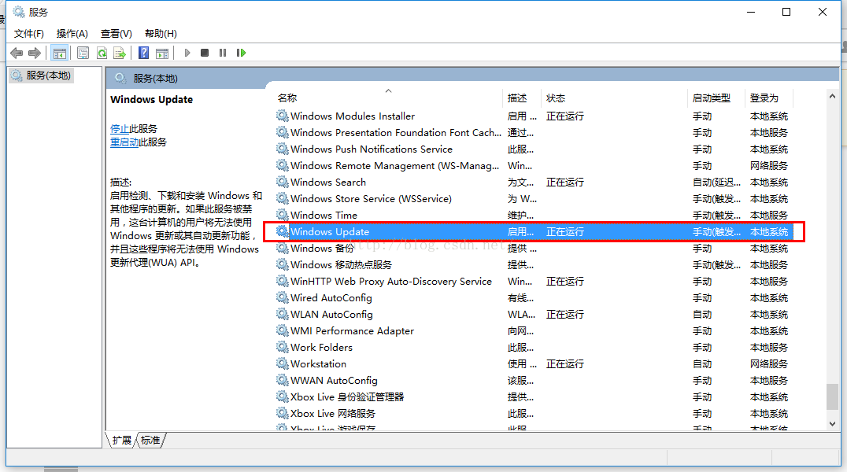
Task: Toggle the show/hide console tree icon
Action: click(x=59, y=53)
